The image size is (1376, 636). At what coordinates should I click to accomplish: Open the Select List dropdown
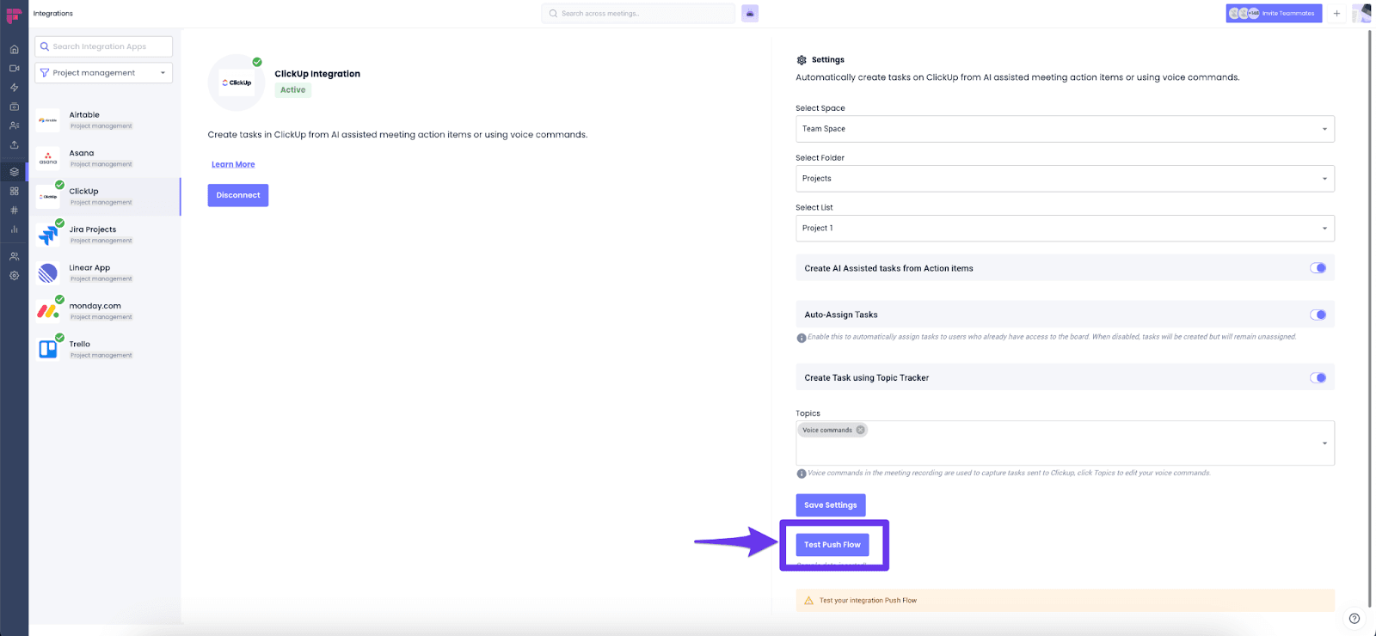1065,229
